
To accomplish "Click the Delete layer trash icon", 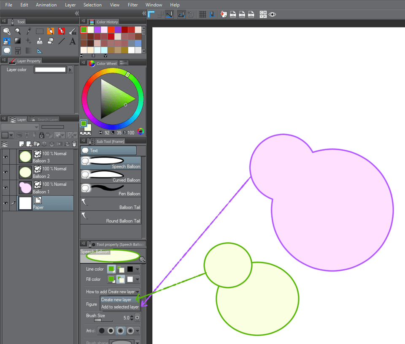I will [74, 144].
